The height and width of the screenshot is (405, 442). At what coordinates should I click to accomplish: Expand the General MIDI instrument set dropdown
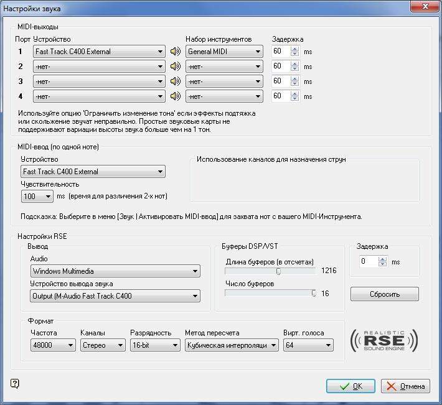click(224, 52)
